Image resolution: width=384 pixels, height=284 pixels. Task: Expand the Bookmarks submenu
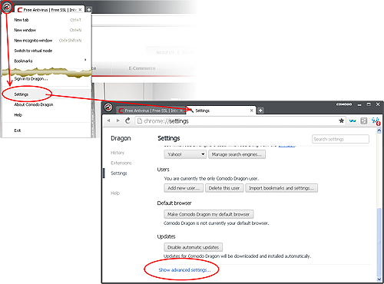pyautogui.click(x=47, y=61)
